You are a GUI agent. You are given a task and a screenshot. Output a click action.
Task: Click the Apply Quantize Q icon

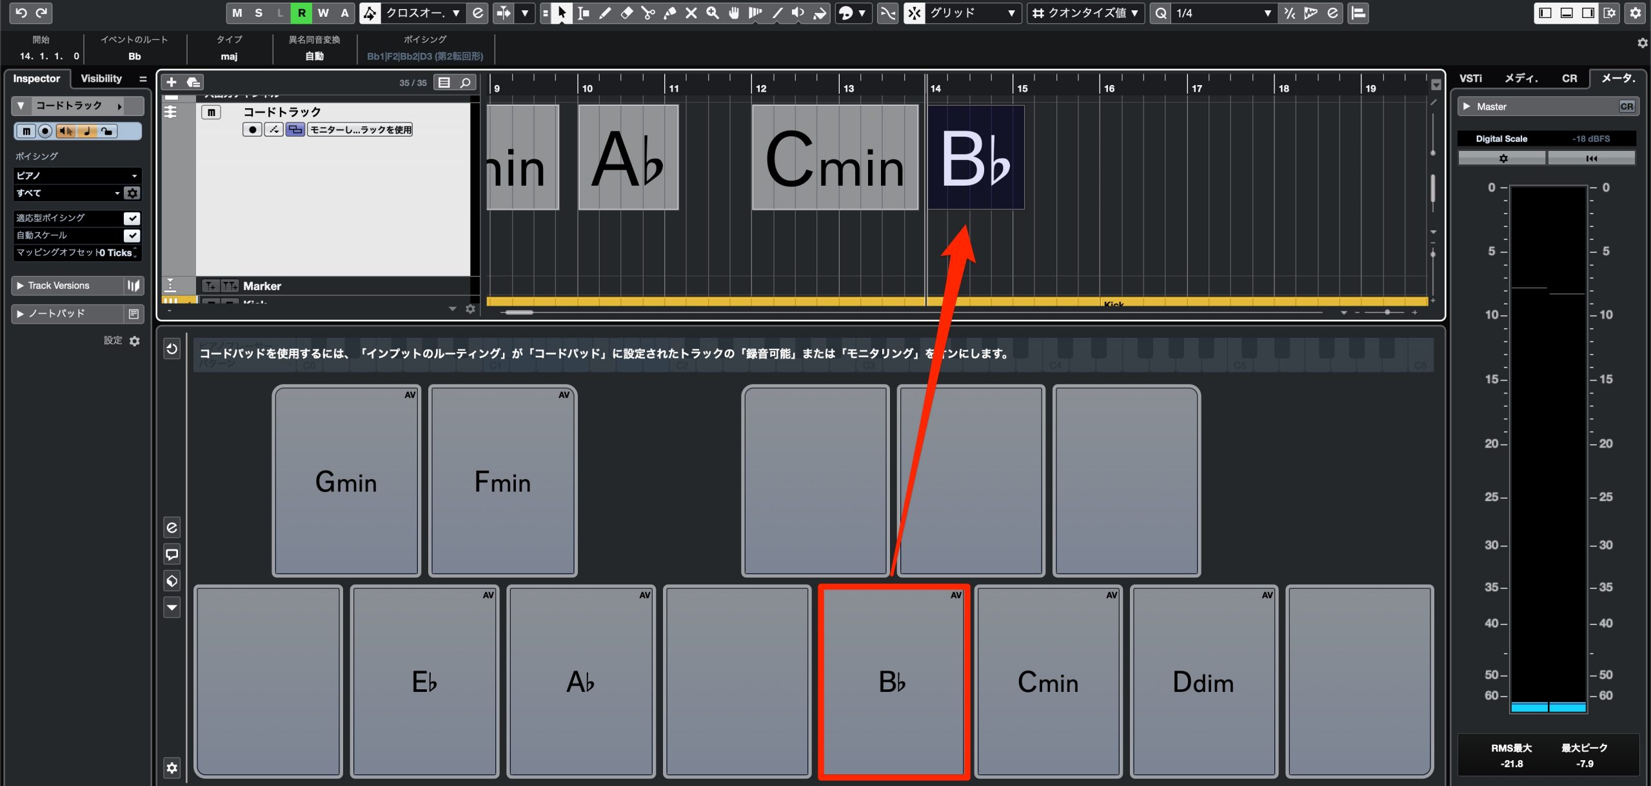pyautogui.click(x=1160, y=13)
